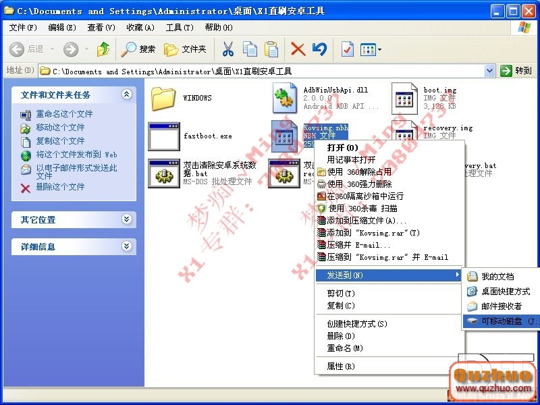The width and height of the screenshot is (540, 405).
Task: Choose 压缩到 "Kovsimg.rar" 并 E-mail entry
Action: pos(389,257)
